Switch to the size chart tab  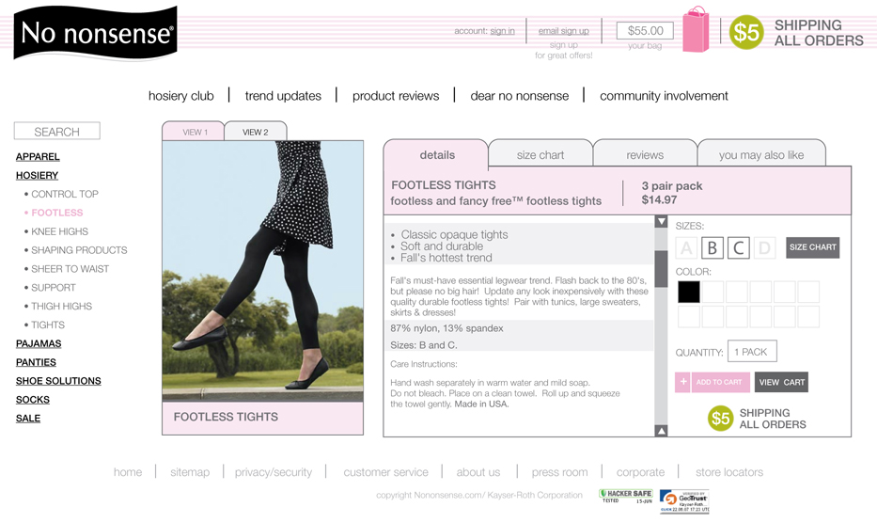540,154
